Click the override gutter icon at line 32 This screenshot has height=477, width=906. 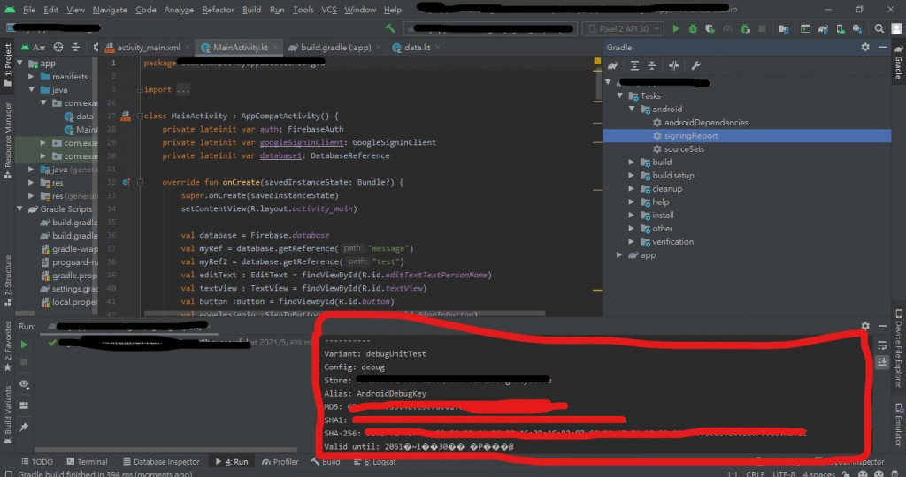126,182
